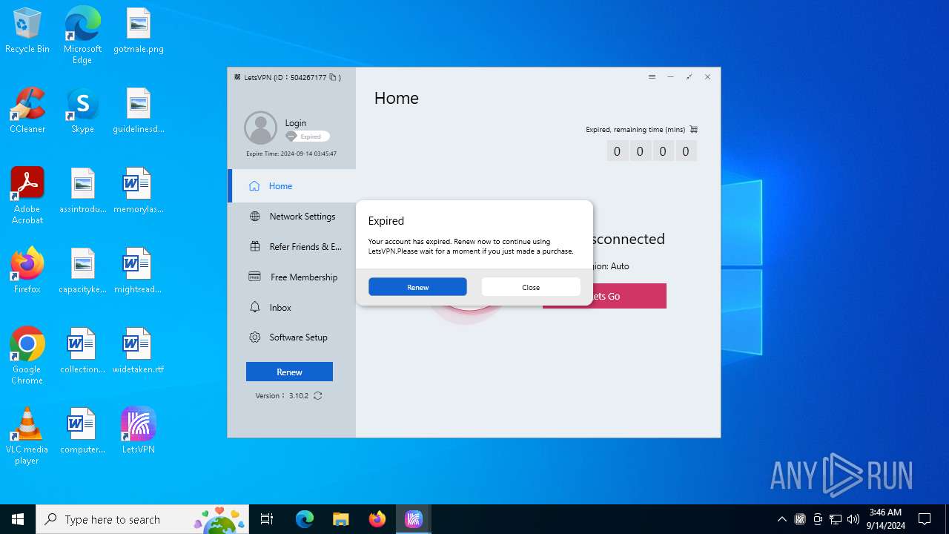
Task: Open Free Membership in the sidebar
Action: point(293,277)
